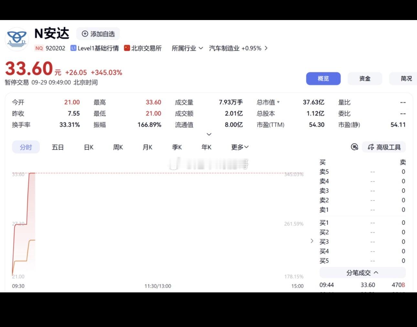The image size is (417, 327).
Task: Click the 振幅 value 166.89%
Action: pos(149,125)
